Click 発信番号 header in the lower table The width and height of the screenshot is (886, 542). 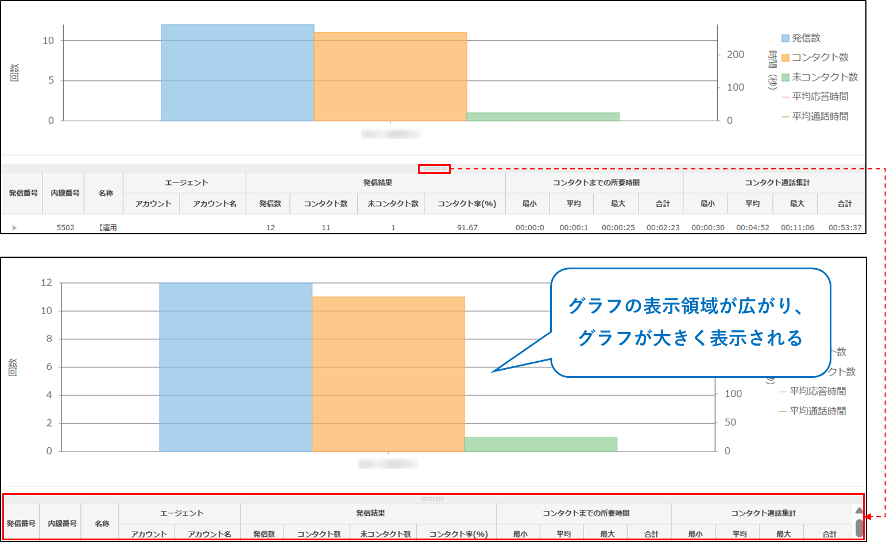(21, 523)
